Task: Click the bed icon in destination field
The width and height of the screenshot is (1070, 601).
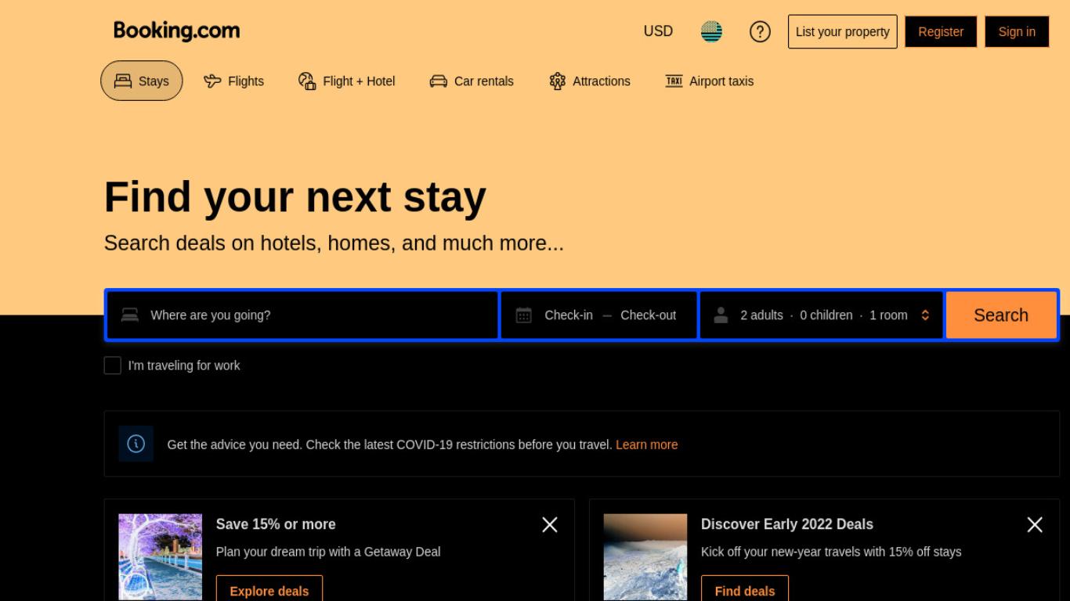Action: [x=130, y=315]
